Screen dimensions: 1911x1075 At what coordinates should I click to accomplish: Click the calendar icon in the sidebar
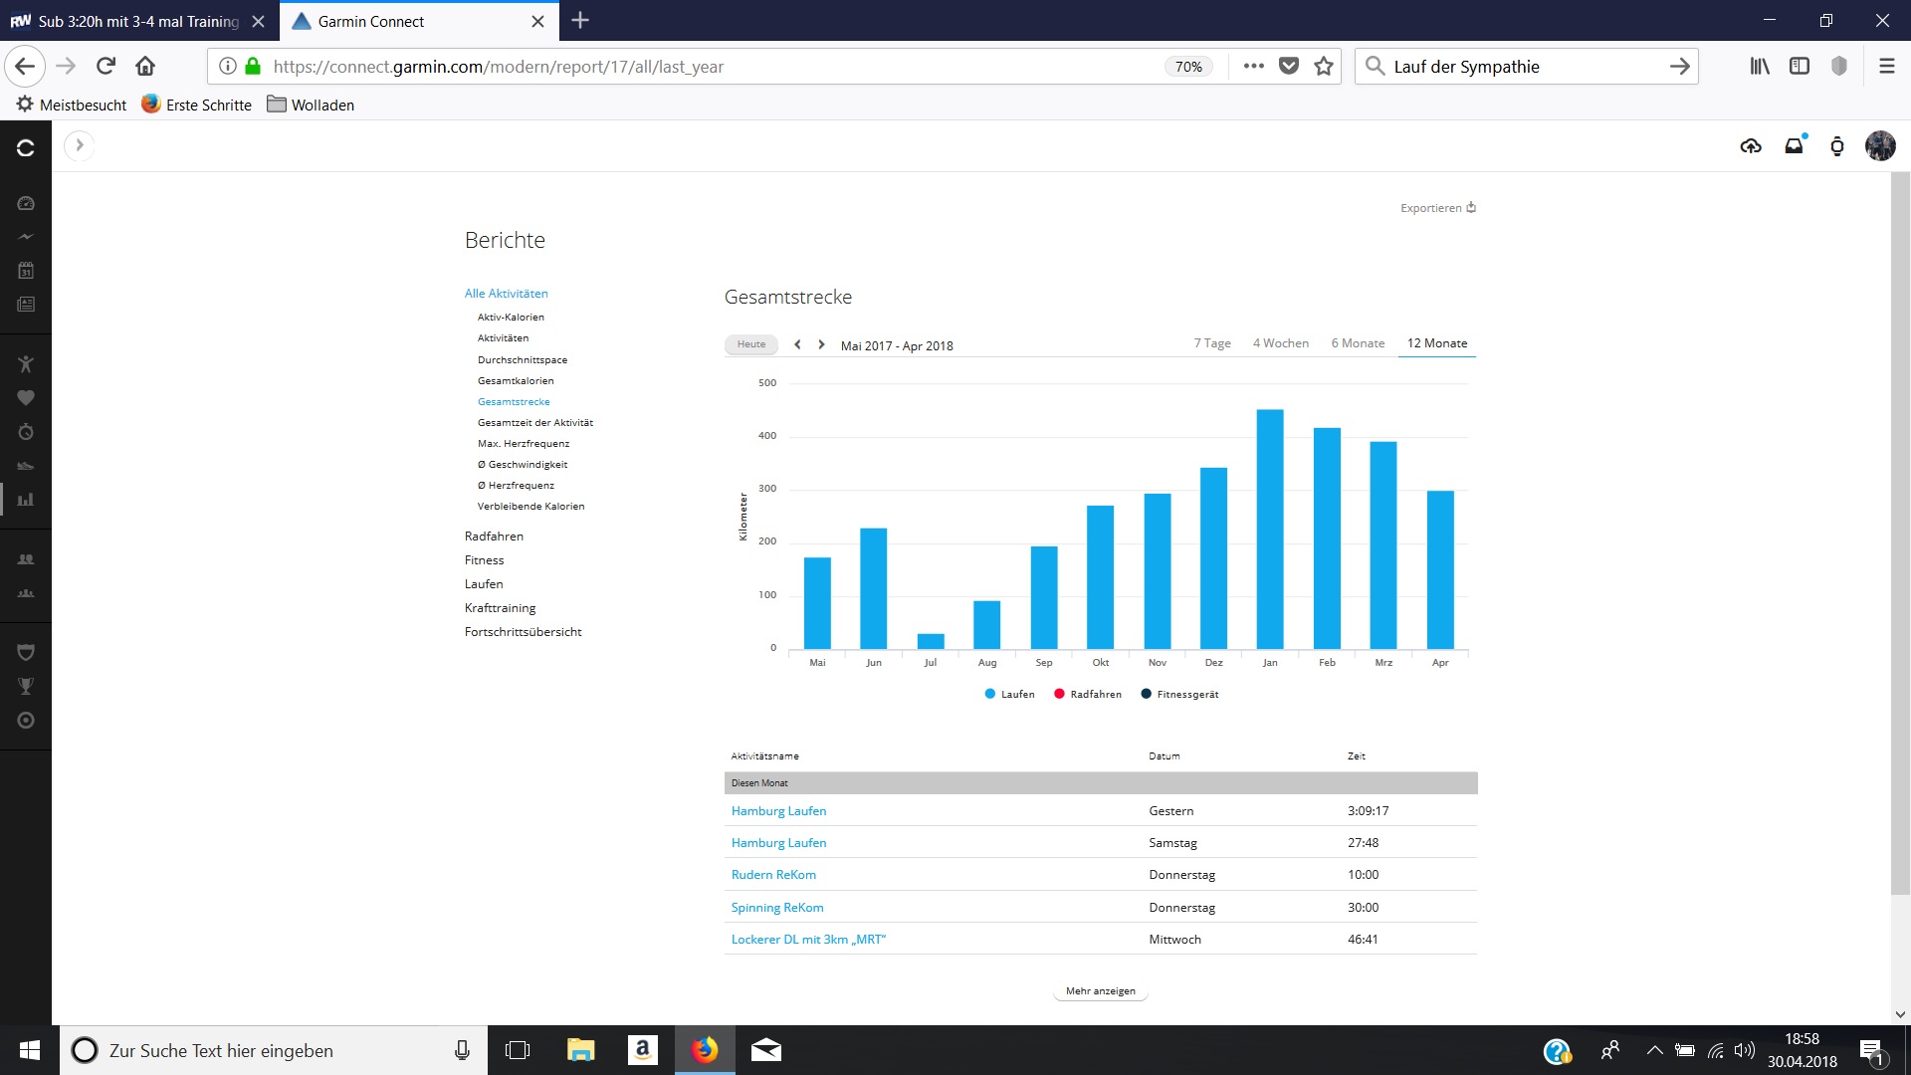[x=26, y=270]
